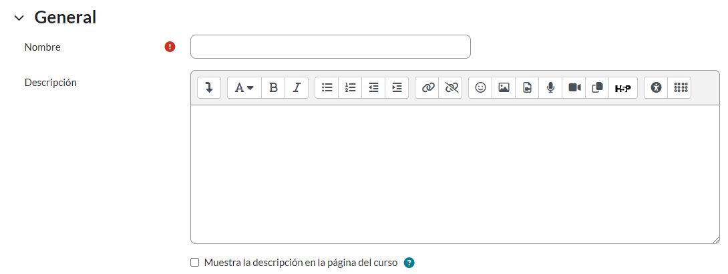The image size is (728, 274).
Task: Toggle the editor toolbar expand arrow
Action: coord(208,87)
